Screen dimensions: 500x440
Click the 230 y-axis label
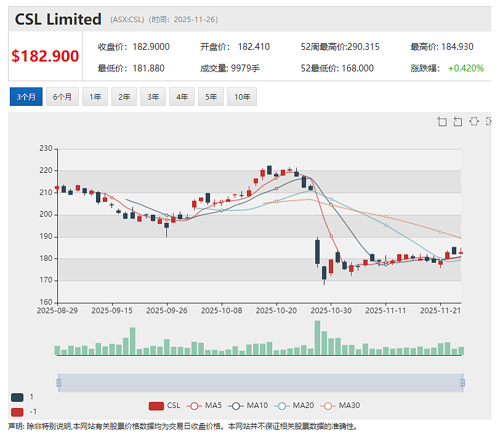[46, 148]
